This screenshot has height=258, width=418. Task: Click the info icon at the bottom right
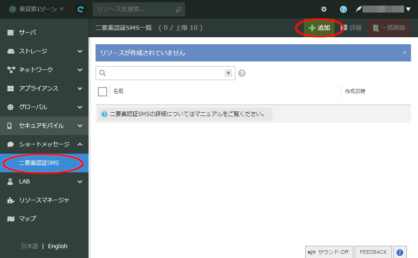[x=399, y=252]
